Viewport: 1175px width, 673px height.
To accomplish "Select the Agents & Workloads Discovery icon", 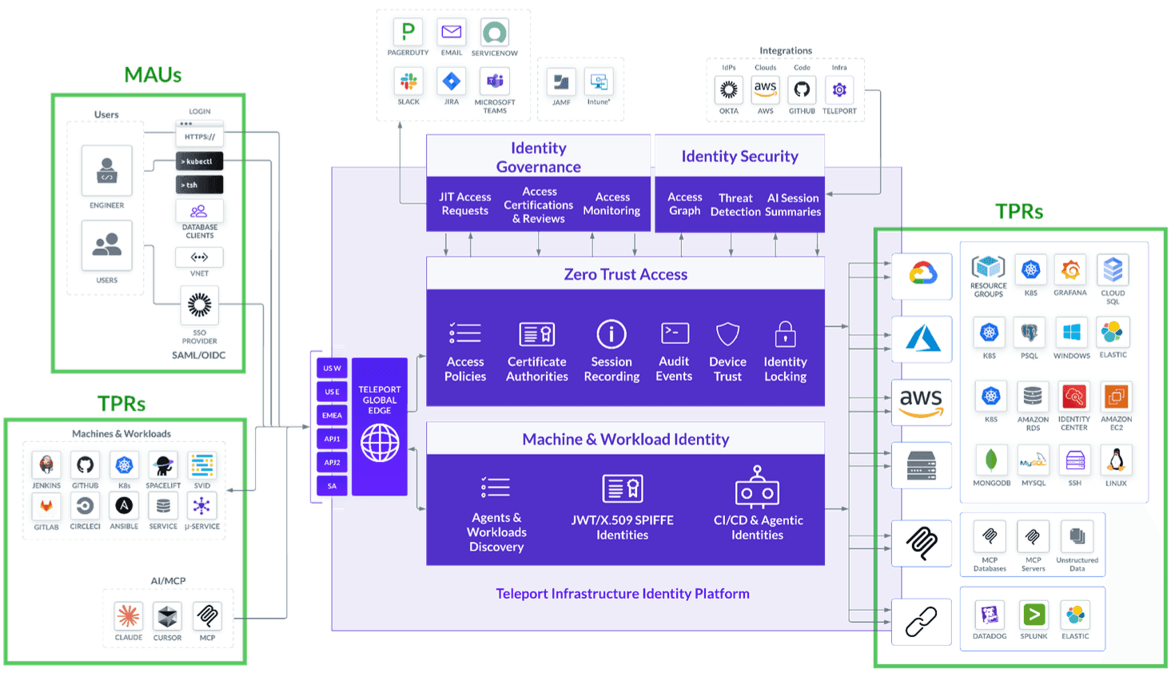I will tap(496, 487).
